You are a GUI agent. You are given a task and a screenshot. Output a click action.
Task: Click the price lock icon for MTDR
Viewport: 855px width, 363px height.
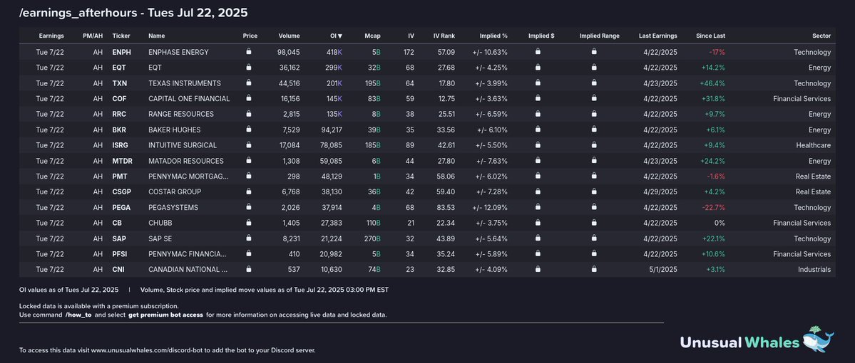[x=249, y=161]
